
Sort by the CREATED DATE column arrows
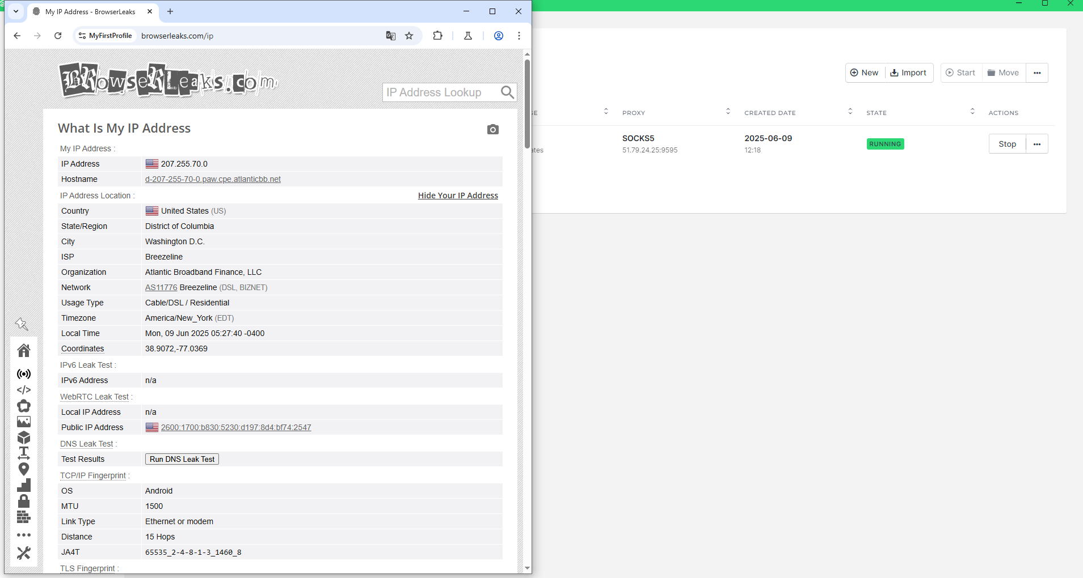coord(850,112)
